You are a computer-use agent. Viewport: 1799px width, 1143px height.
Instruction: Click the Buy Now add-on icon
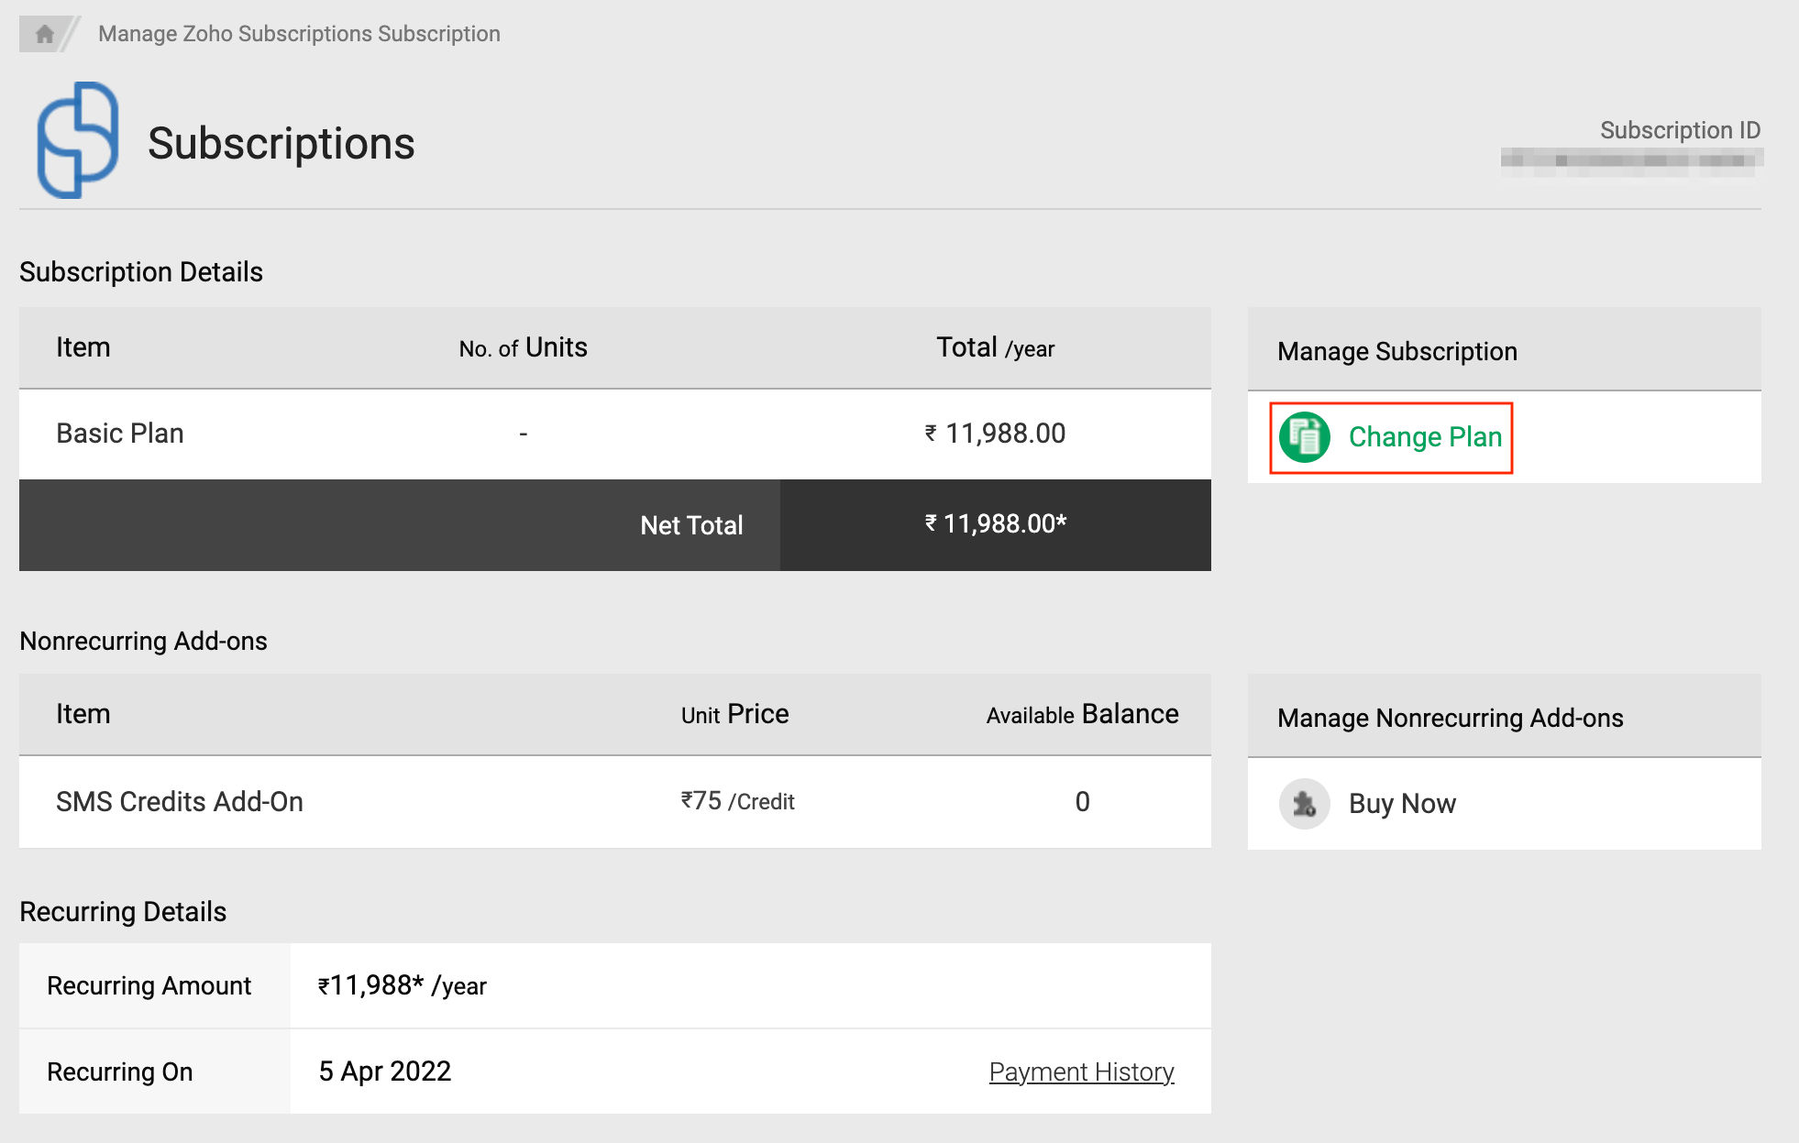(x=1304, y=804)
